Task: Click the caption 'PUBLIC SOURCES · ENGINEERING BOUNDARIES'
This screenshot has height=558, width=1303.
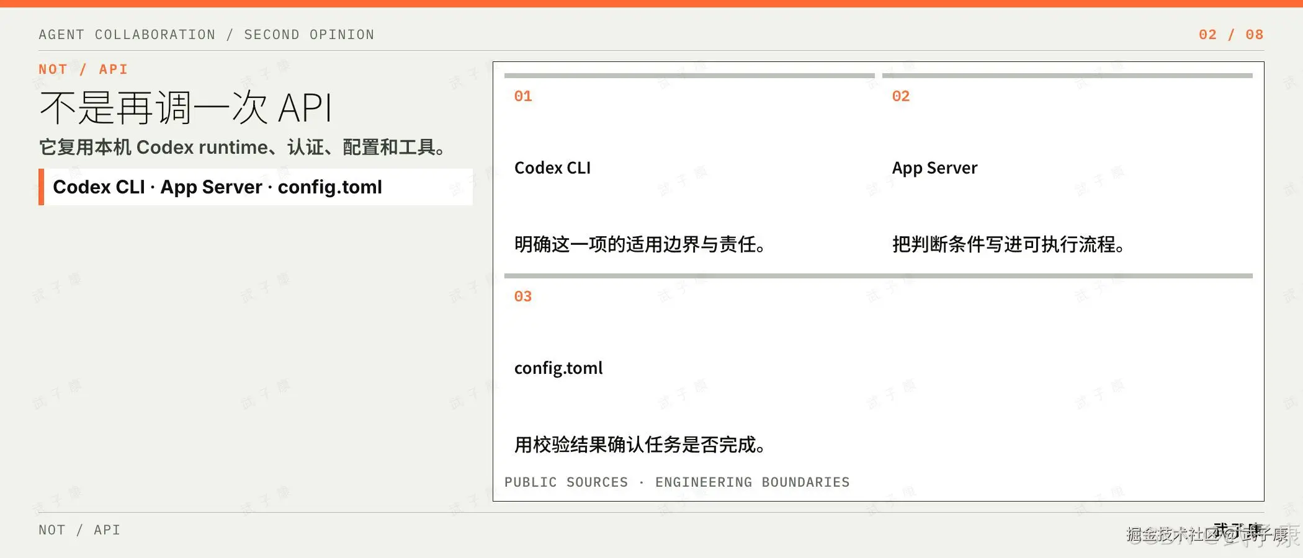Action: click(677, 482)
